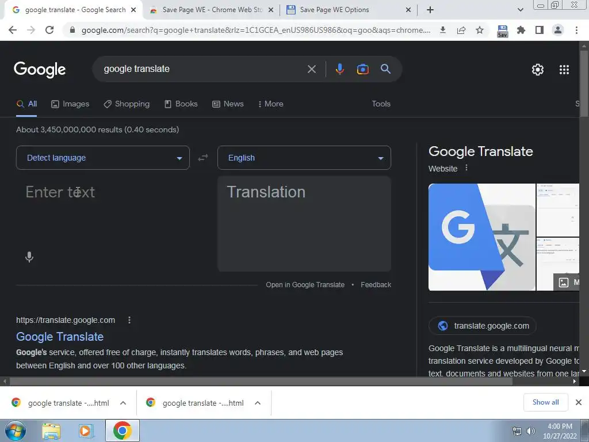Click the Google logo

pos(40,70)
